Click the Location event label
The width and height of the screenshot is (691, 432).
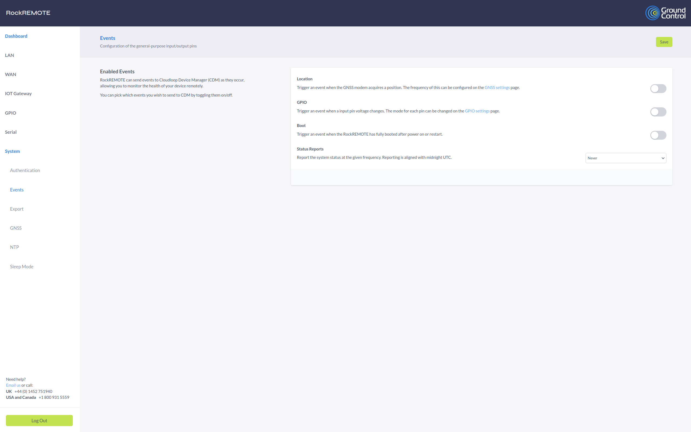[x=304, y=79]
